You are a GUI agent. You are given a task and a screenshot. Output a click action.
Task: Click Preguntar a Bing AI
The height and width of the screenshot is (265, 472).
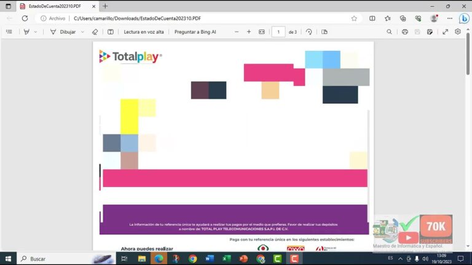pyautogui.click(x=195, y=32)
